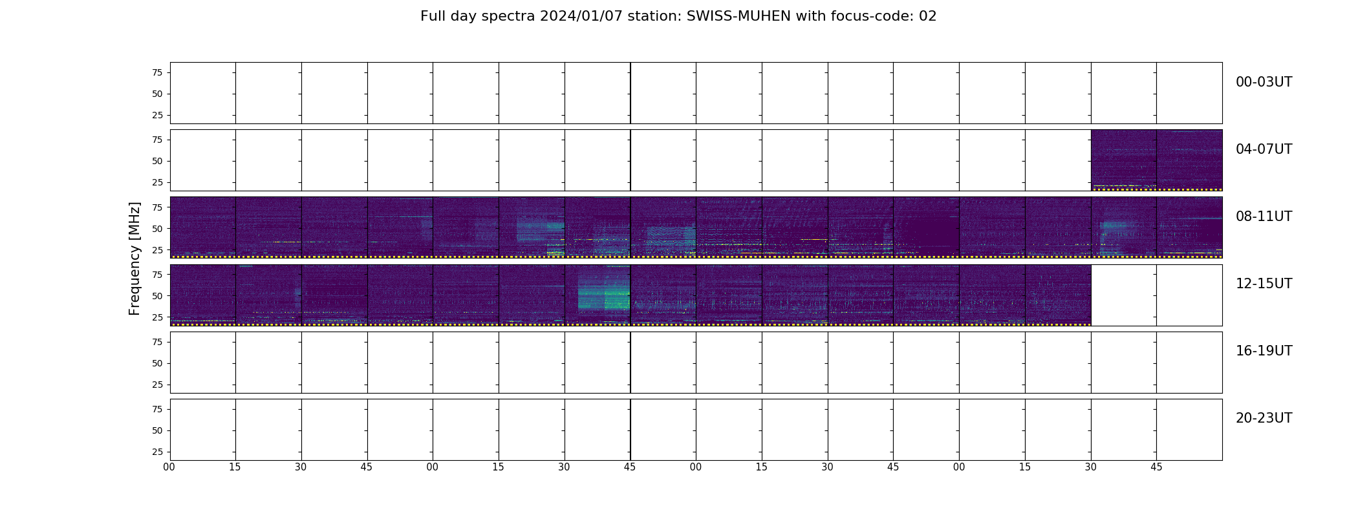Click the 75 MHz tick of the 16-19UT row
This screenshot has height=517, width=1358.
157,341
